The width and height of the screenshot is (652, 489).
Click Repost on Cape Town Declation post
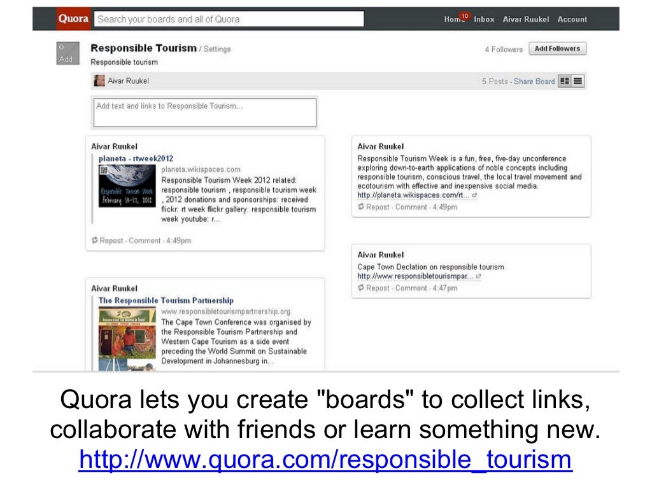coord(378,288)
